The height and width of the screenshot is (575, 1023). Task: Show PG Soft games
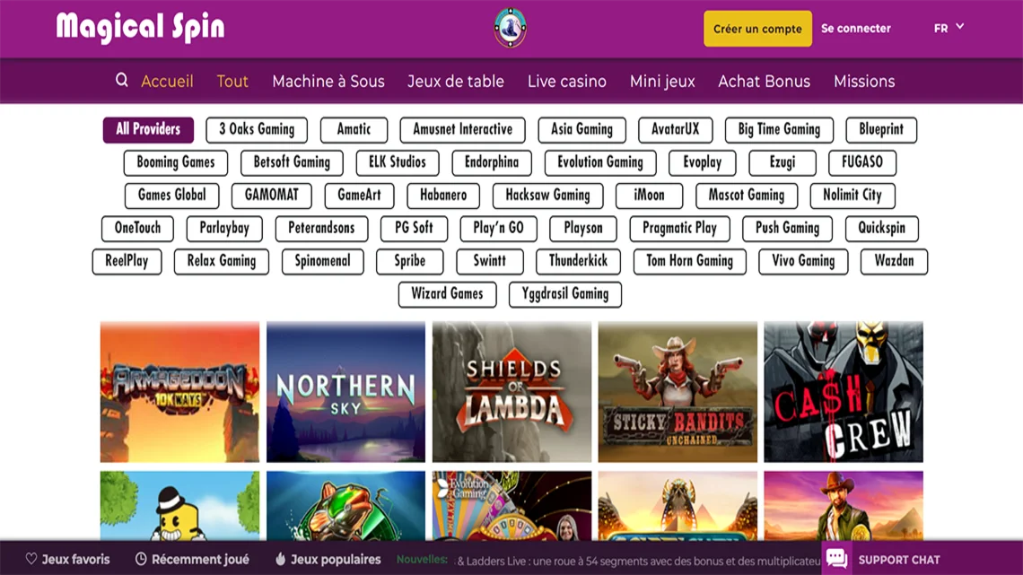coord(414,228)
